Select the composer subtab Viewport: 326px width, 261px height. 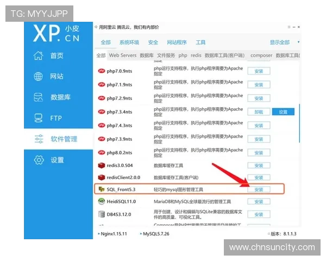(x=261, y=55)
